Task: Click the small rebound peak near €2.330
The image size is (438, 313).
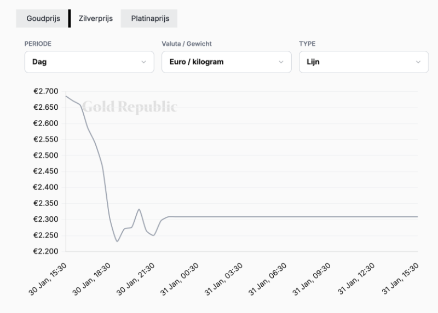Action: pos(139,209)
